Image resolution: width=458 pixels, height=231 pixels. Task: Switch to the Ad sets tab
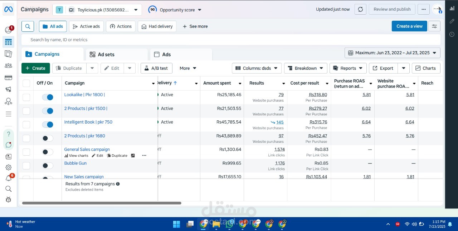tap(117, 54)
